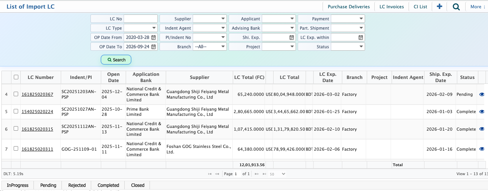The image size is (488, 191).
Task: Check the row 7 checkbox for LC 161825020311
Action: pos(16,148)
